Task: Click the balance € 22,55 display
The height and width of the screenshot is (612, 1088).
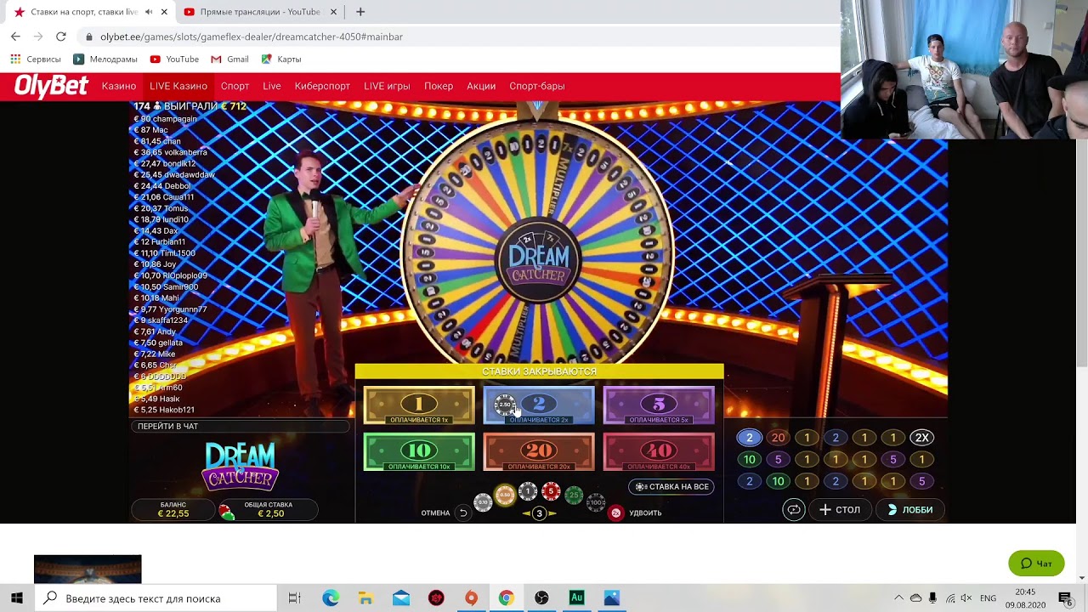Action: 173,510
